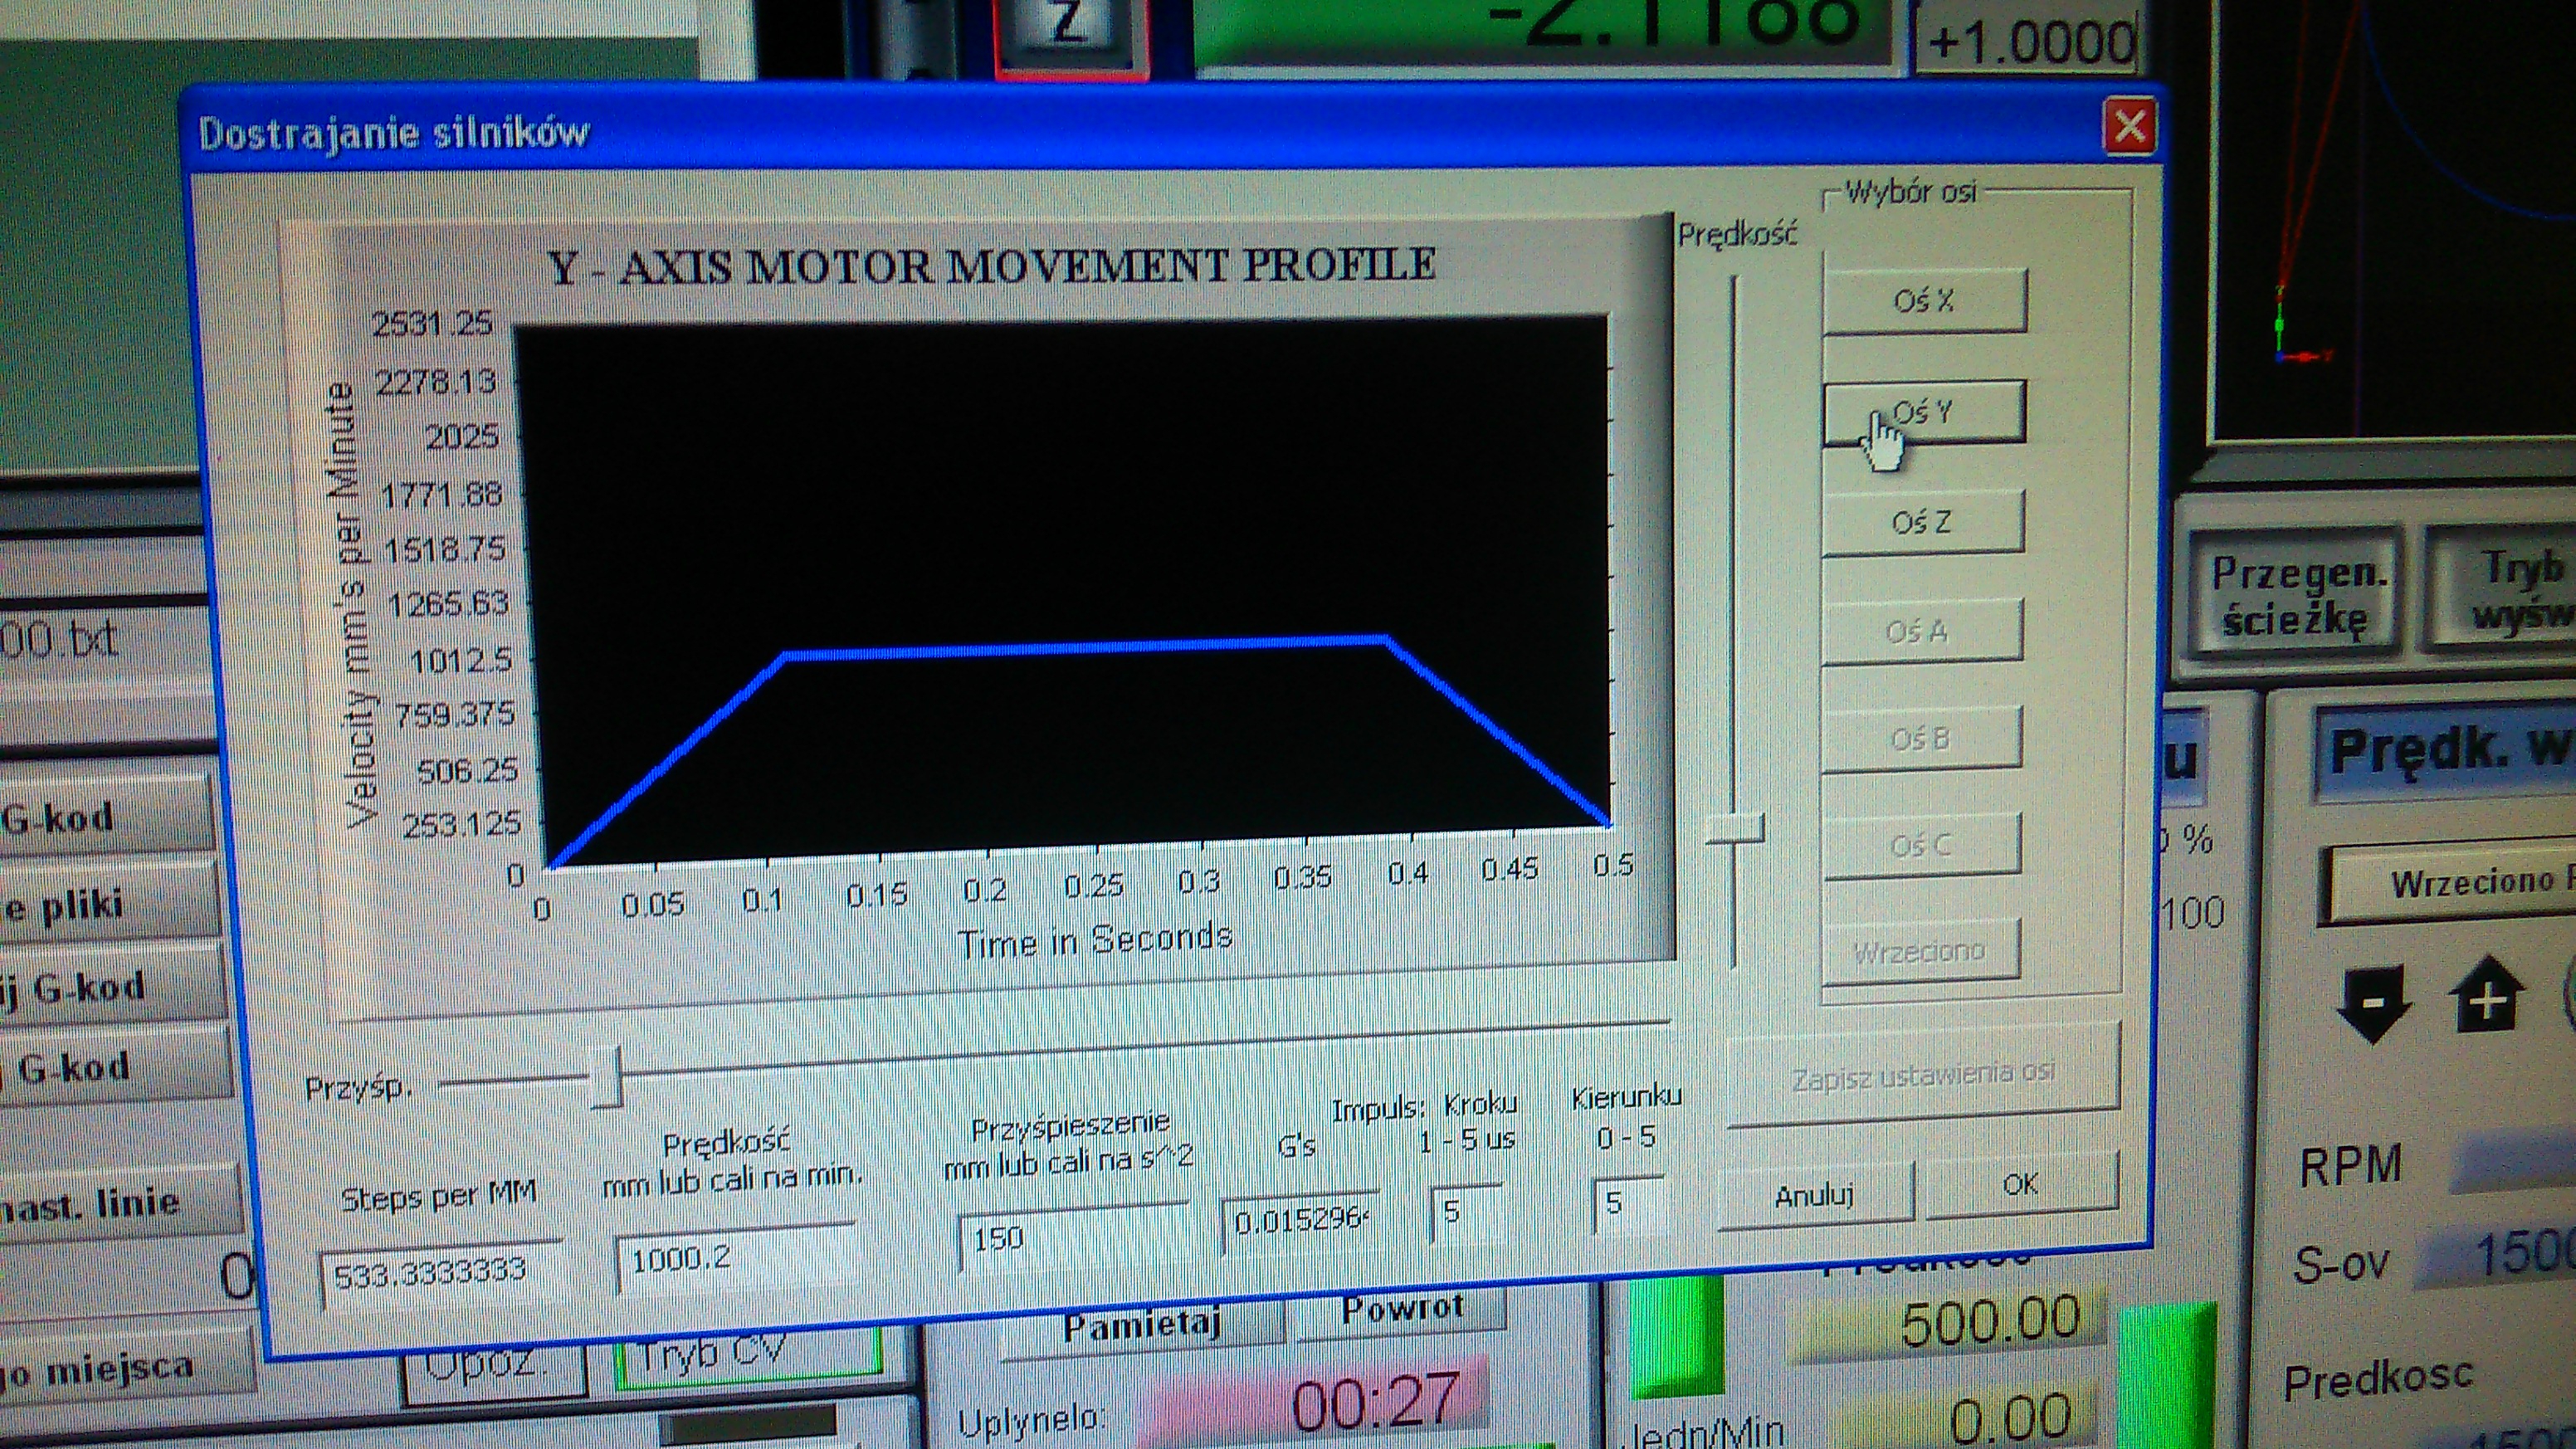Cancel with the Anuluj button

tap(1815, 1194)
